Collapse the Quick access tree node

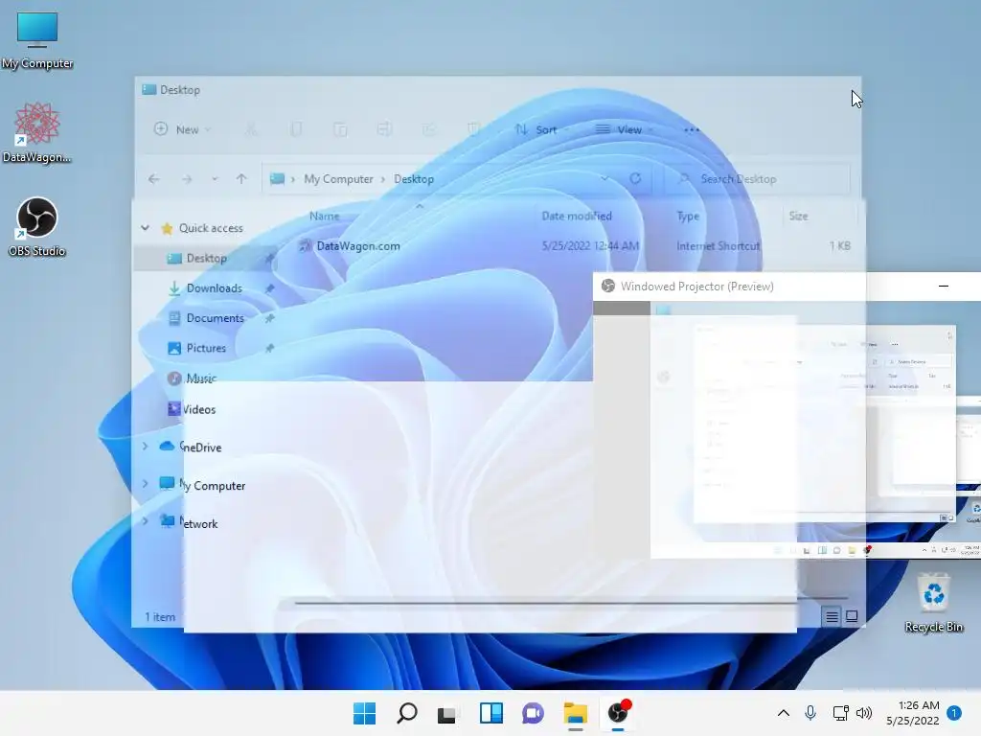pos(146,228)
